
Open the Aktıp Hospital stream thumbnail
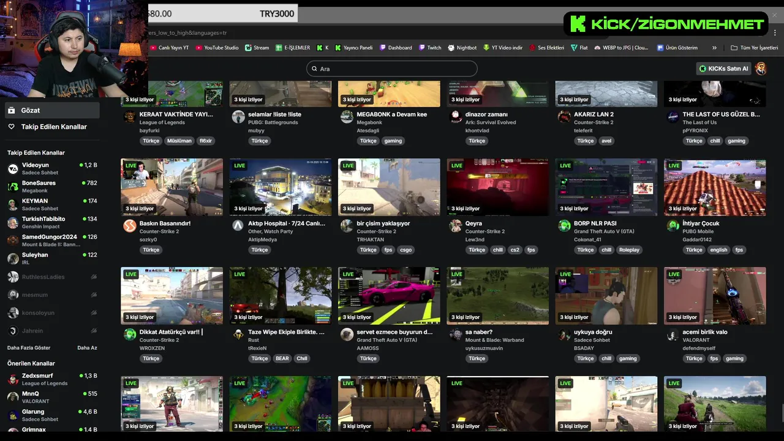(281, 187)
